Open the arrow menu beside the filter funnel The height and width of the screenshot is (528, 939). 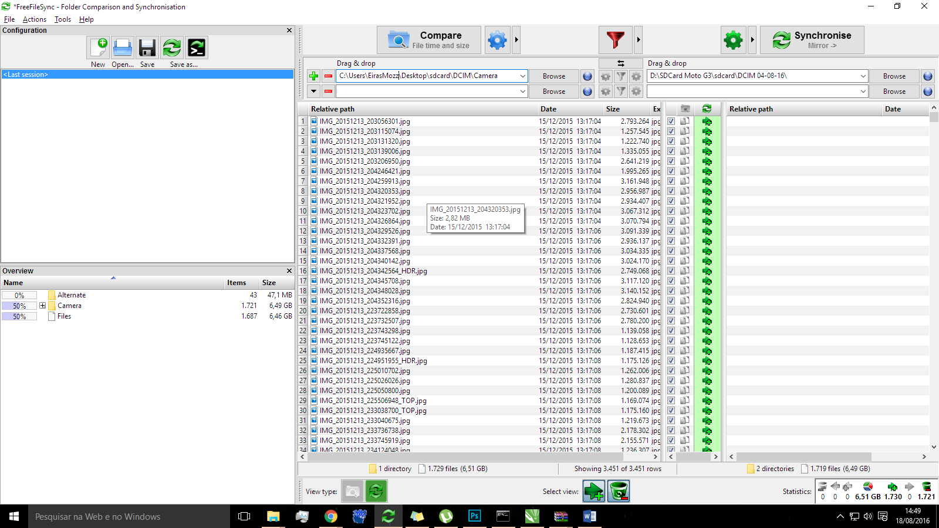[639, 40]
